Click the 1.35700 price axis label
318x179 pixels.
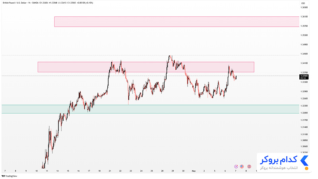tap(304, 26)
